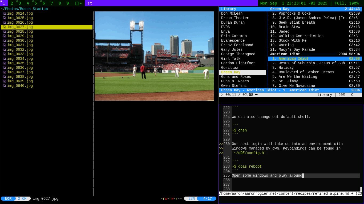The width and height of the screenshot is (364, 204).
Task: Click the 23% scroll percentage indicator
Action: pos(191,199)
